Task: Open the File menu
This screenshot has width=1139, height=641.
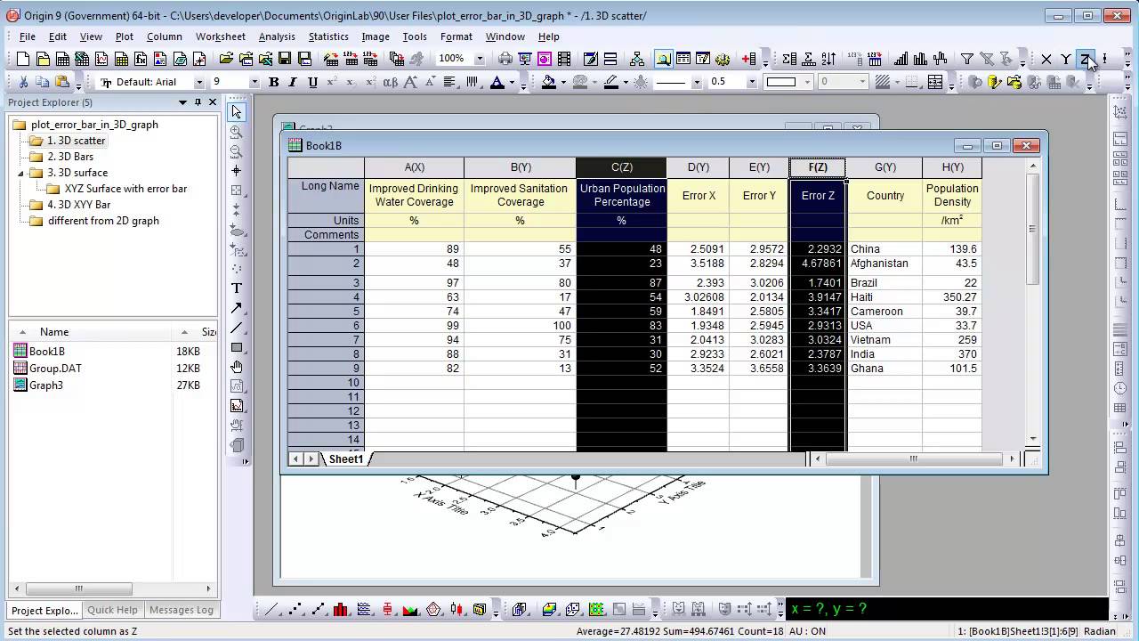Action: [27, 37]
